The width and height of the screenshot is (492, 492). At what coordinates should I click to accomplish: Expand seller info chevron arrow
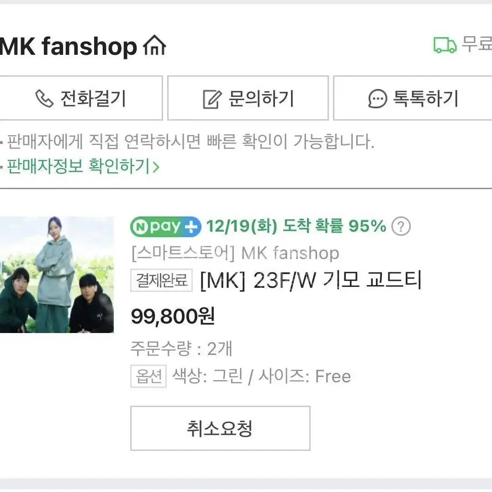pos(156,167)
